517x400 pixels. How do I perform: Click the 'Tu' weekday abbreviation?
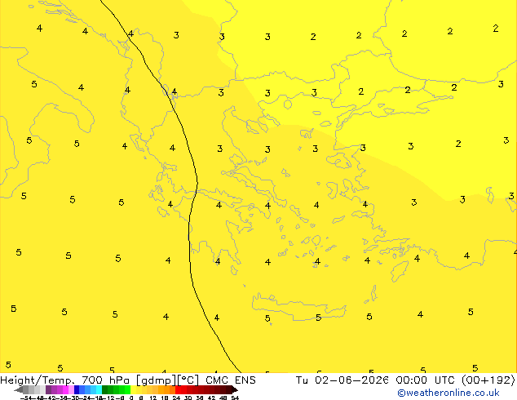(x=302, y=380)
